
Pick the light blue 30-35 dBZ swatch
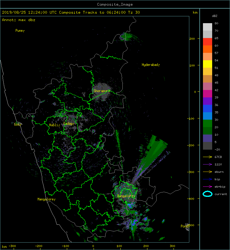pos(207,116)
